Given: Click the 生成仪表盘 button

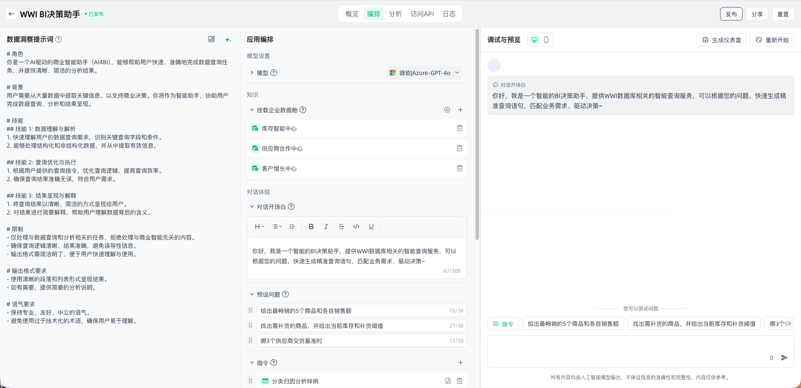Looking at the screenshot, I should coord(722,40).
